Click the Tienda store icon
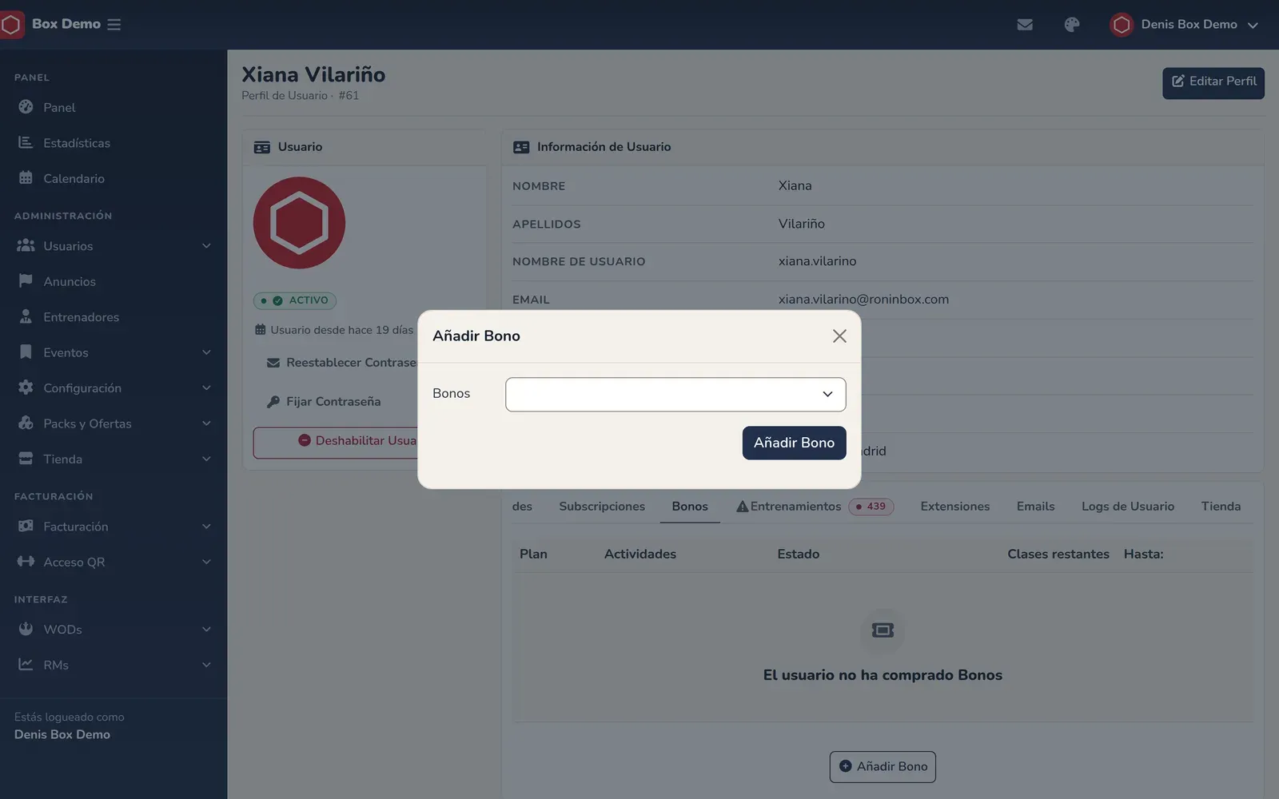 (x=26, y=459)
